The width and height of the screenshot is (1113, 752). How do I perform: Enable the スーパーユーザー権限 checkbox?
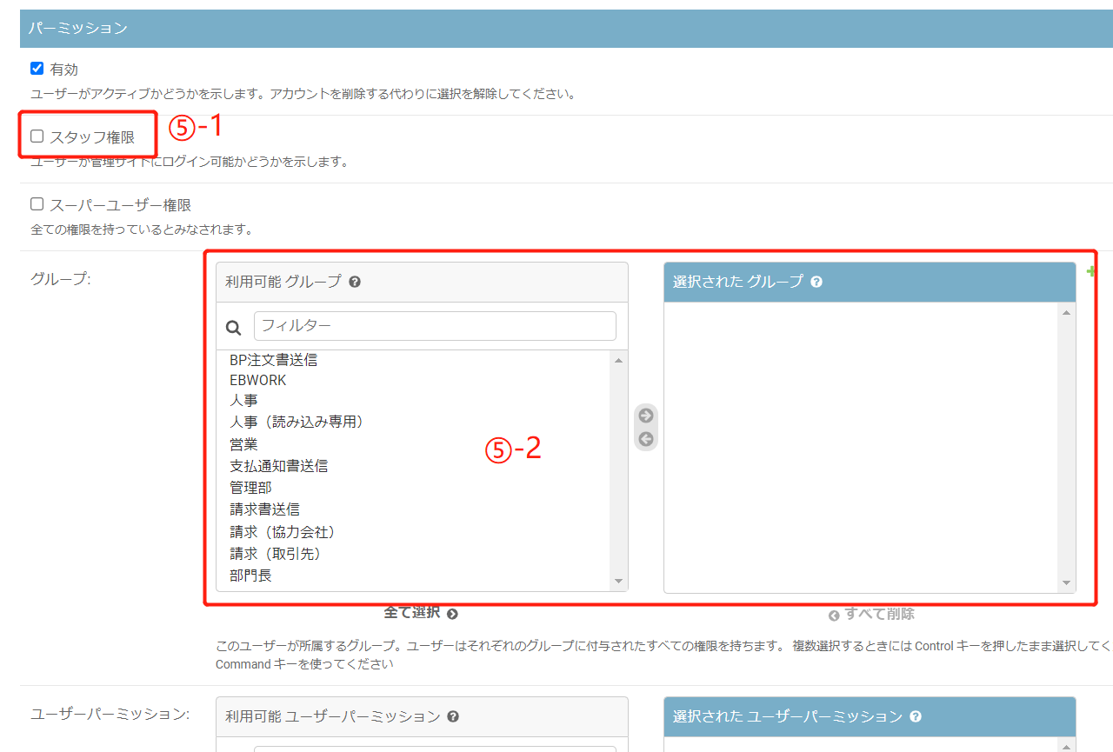click(x=37, y=204)
